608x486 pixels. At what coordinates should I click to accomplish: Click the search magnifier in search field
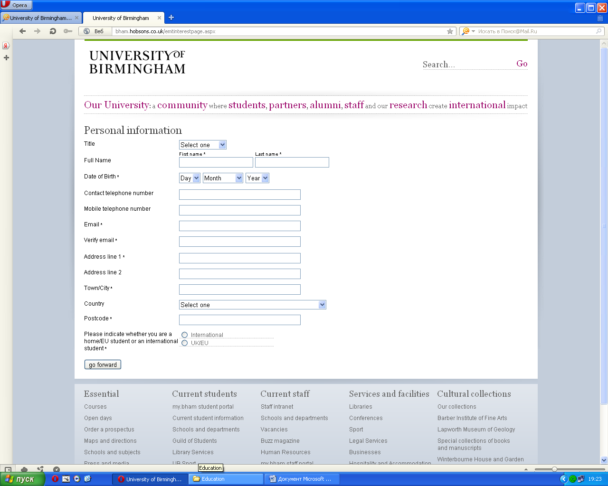[x=599, y=31]
